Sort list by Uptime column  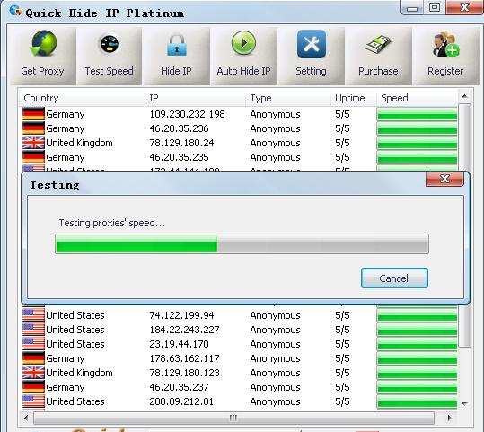[x=354, y=98]
